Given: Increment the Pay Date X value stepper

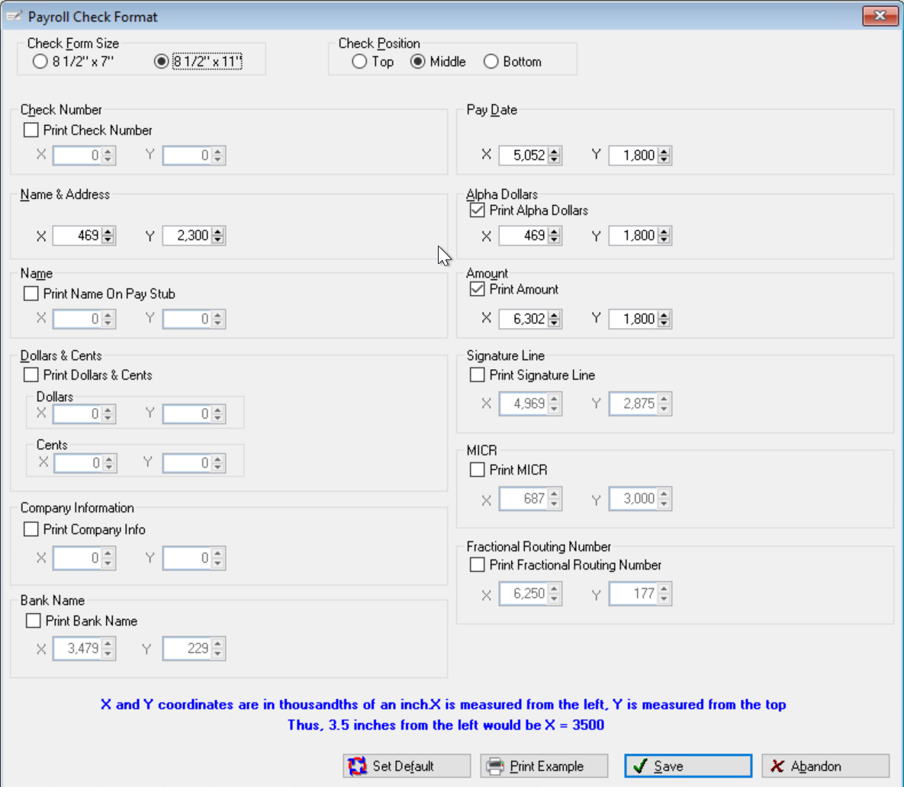Looking at the screenshot, I should point(555,151).
